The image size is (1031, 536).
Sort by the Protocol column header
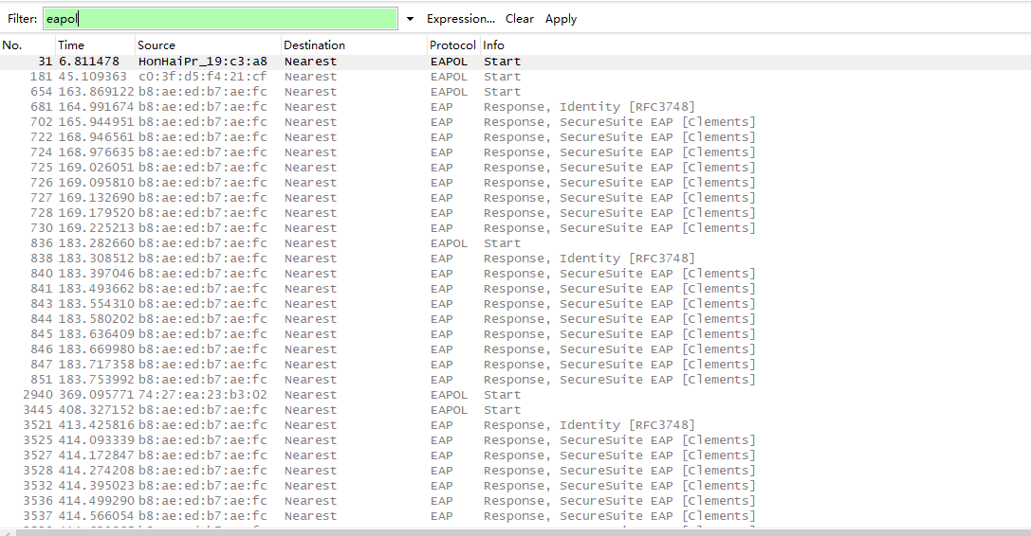tap(452, 45)
